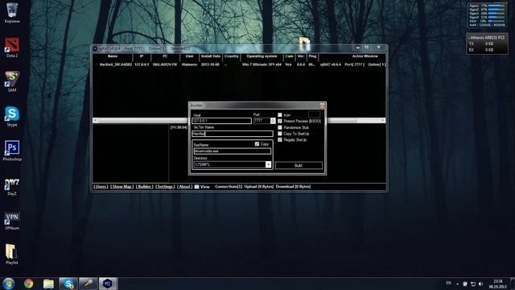Maximize the njRAT main window
The width and height of the screenshot is (515, 290).
pyautogui.click(x=367, y=48)
